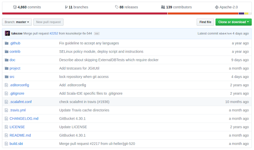Open 'Fix guideline to accept any languages' commit

click(89, 43)
